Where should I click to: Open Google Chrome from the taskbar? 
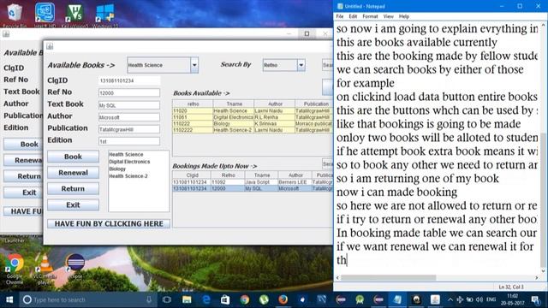(245, 299)
